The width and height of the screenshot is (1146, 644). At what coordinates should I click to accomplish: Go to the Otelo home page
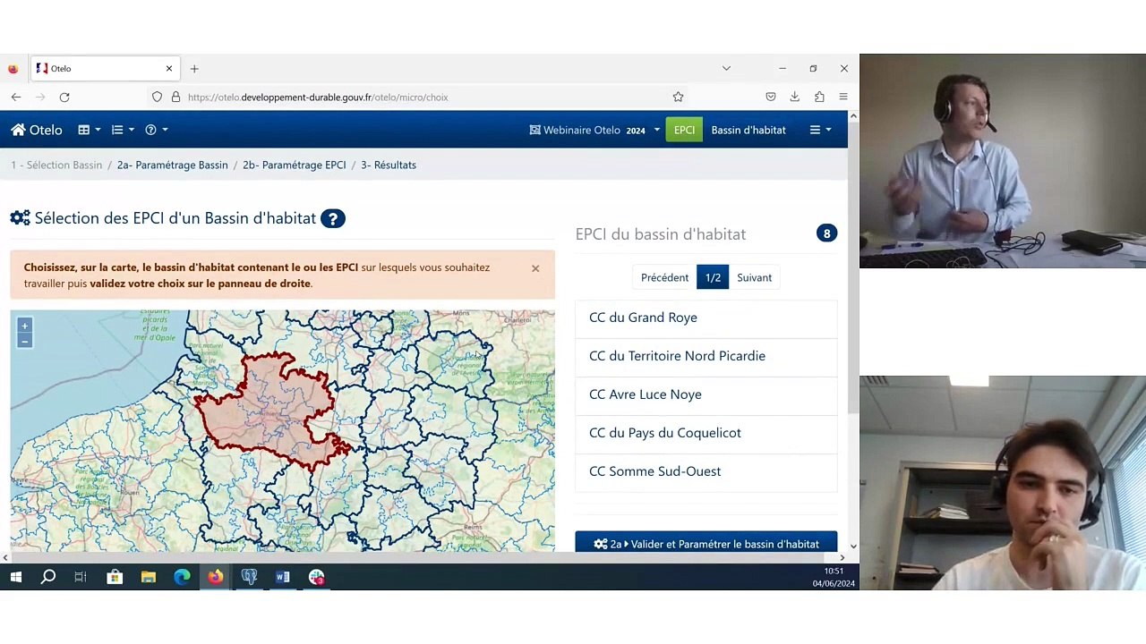[37, 130]
